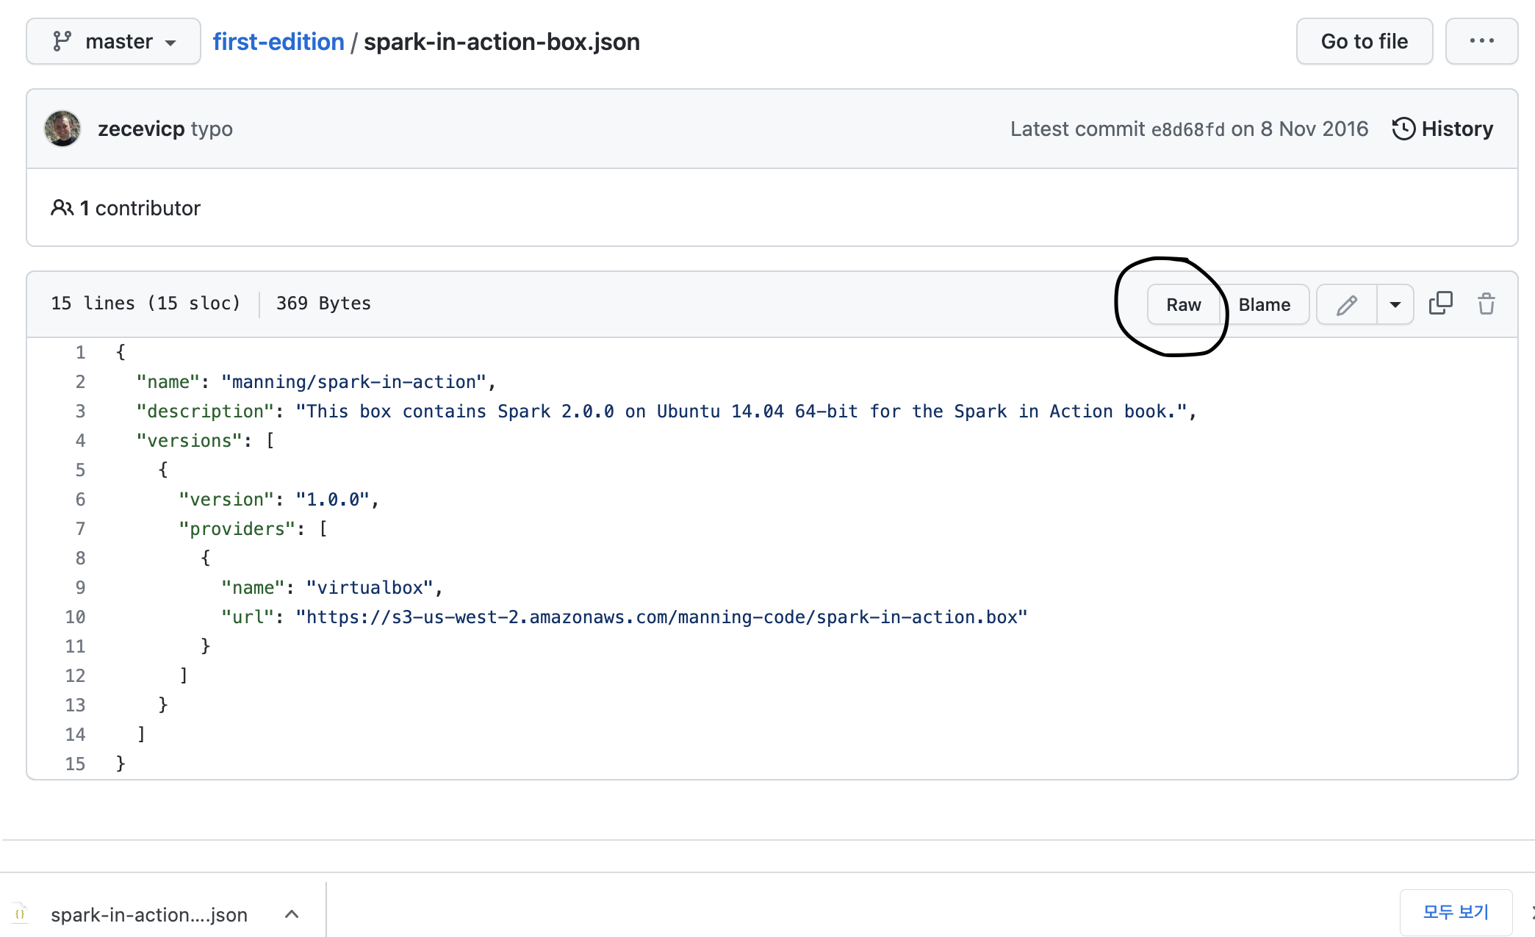Click the 모두 보기 show all button

coord(1455,912)
